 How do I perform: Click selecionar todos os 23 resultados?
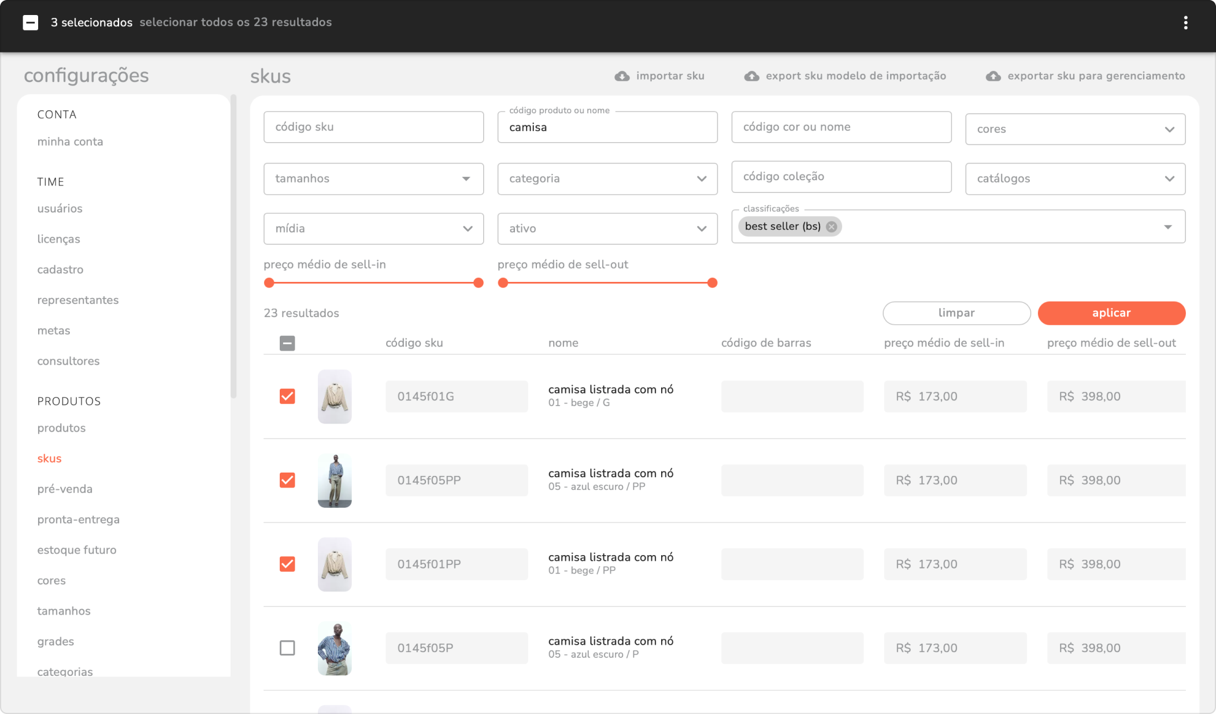tap(235, 23)
